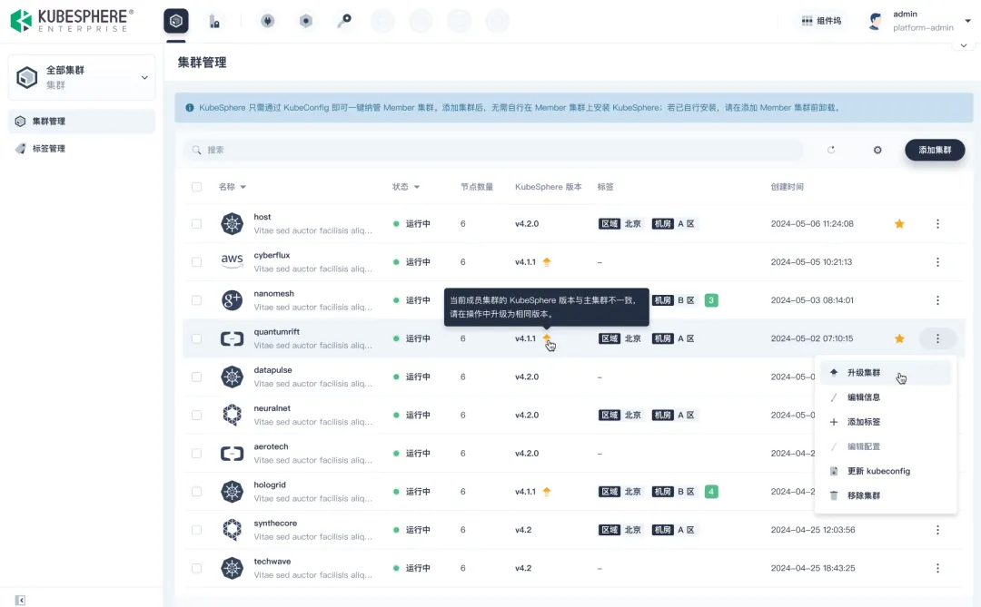The width and height of the screenshot is (981, 607).
Task: Click the KubeSphere Enterprise logo
Action: (x=72, y=21)
